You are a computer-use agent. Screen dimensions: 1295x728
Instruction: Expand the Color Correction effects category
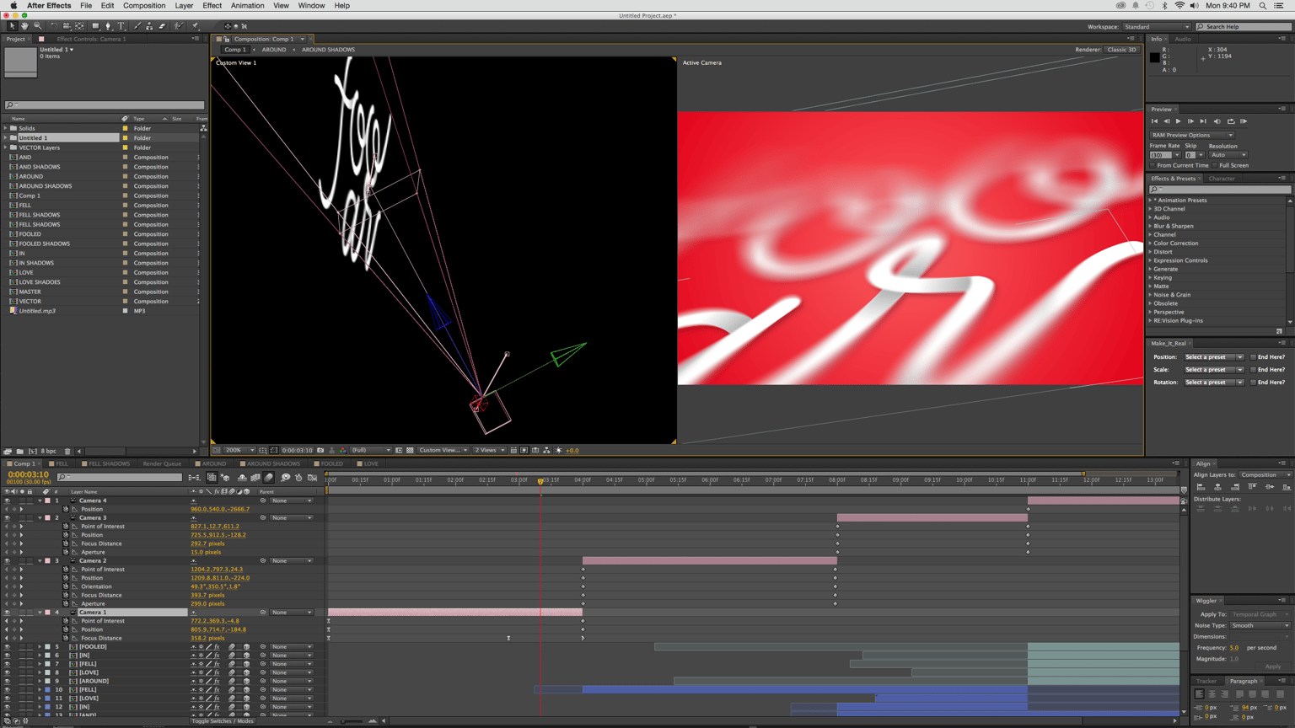(x=1150, y=244)
